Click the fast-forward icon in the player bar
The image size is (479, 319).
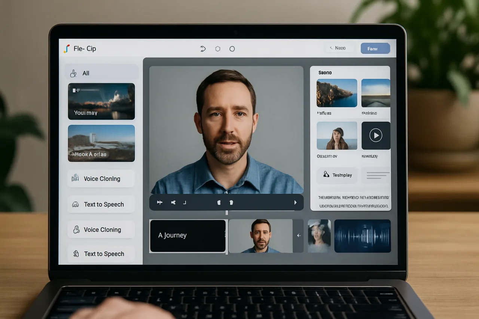[x=160, y=202]
